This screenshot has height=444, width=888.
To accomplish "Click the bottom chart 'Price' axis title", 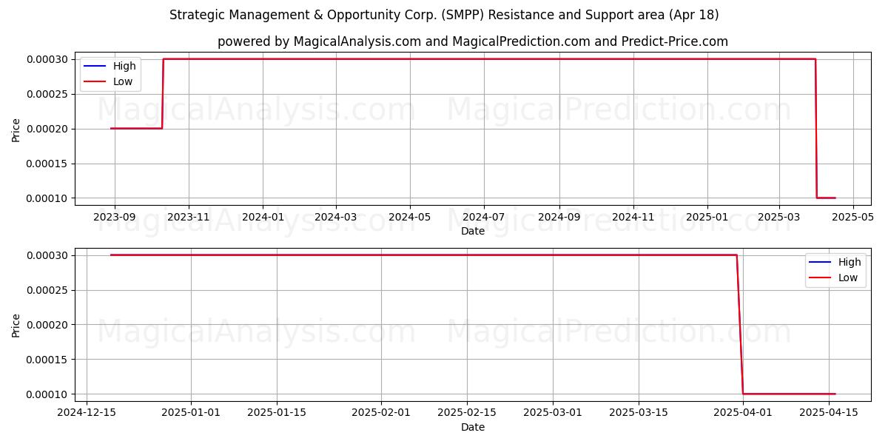I will point(16,325).
